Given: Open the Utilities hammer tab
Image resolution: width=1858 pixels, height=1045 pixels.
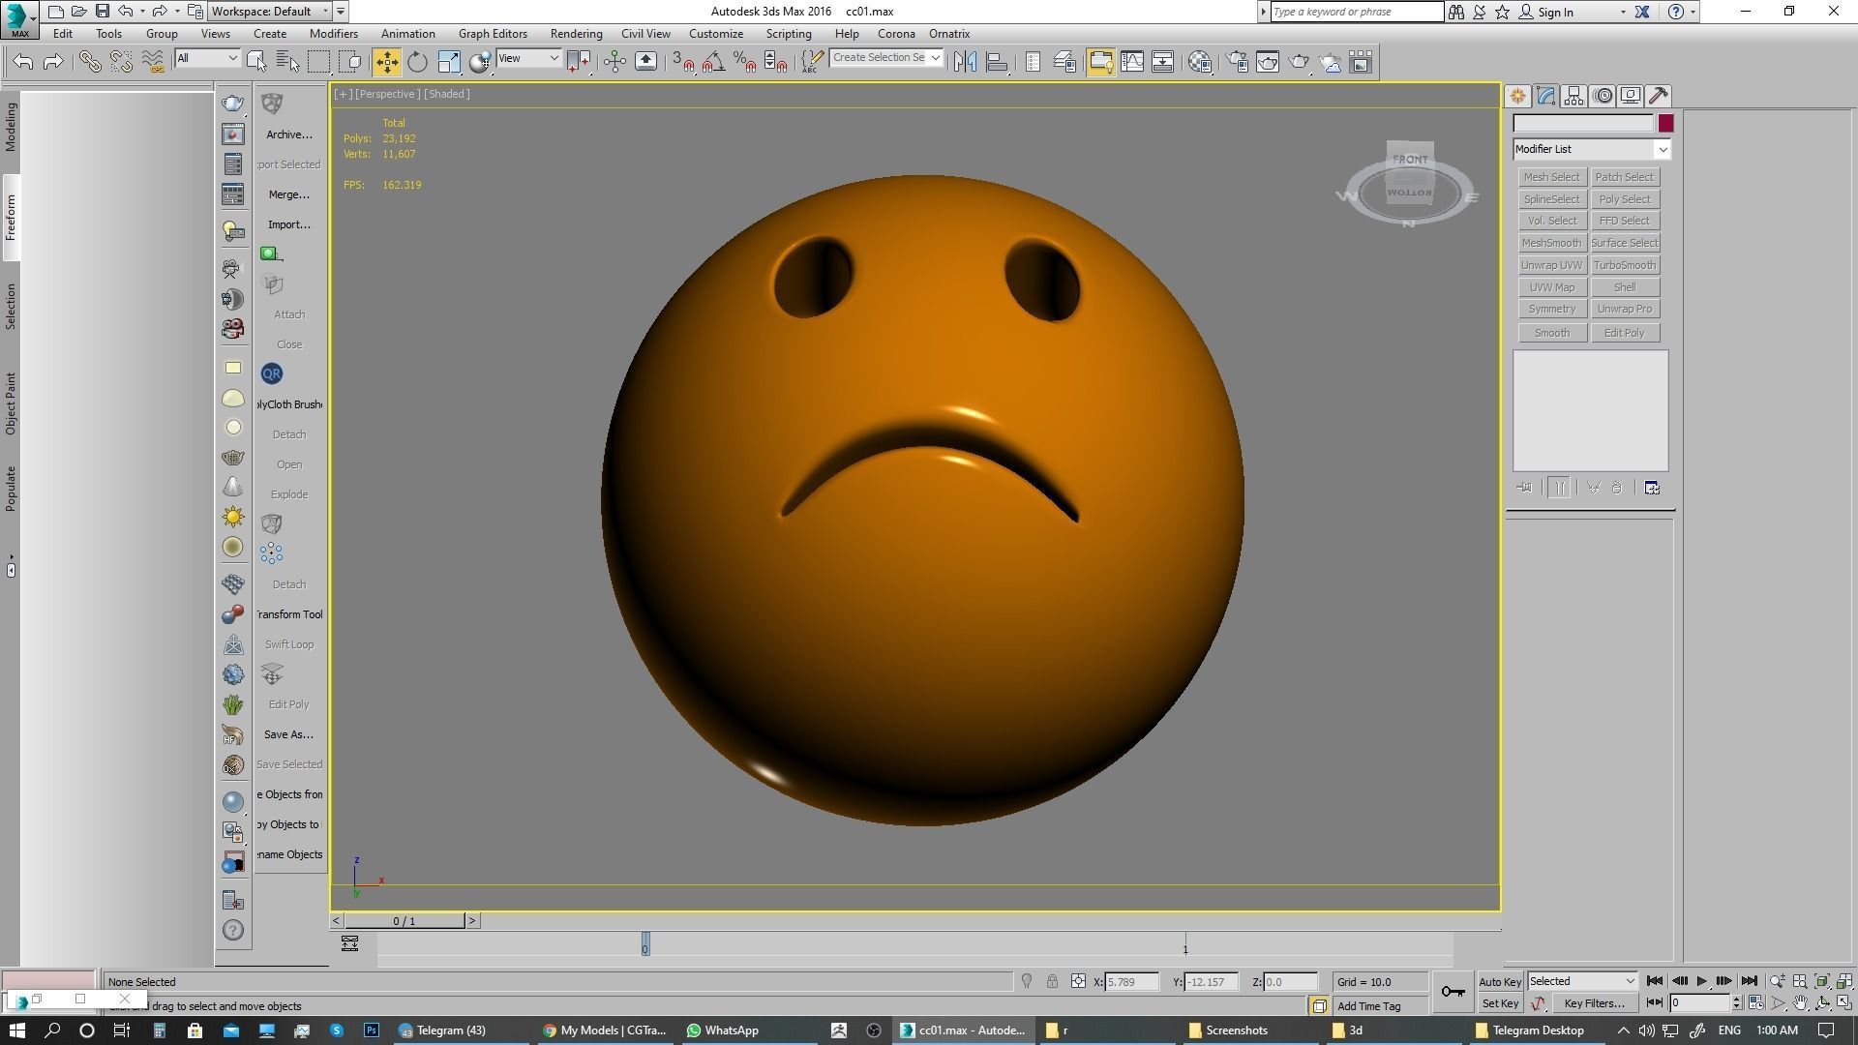Looking at the screenshot, I should coord(1659,96).
